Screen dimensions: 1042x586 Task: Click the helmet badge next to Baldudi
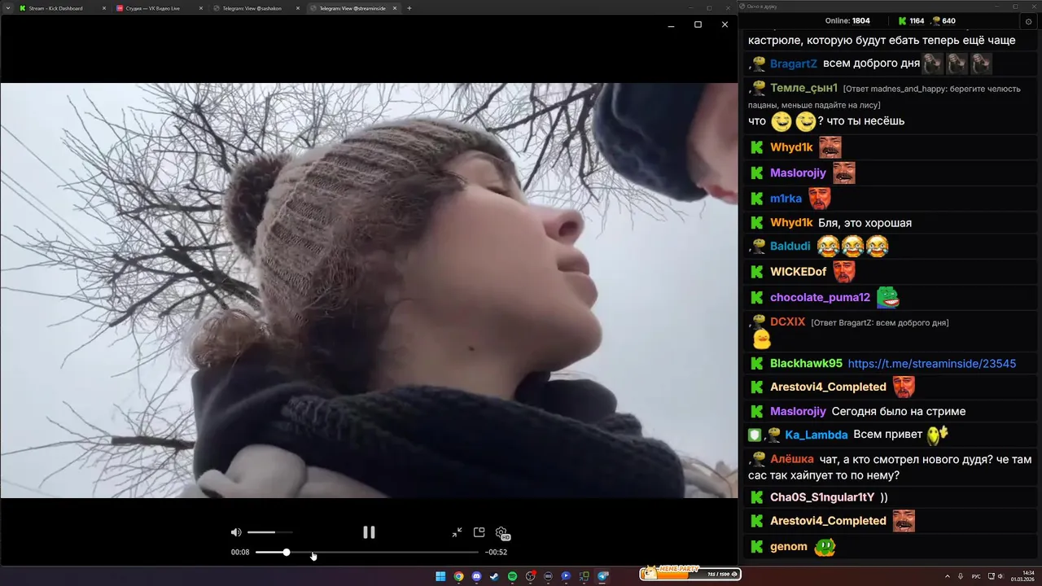click(x=758, y=245)
